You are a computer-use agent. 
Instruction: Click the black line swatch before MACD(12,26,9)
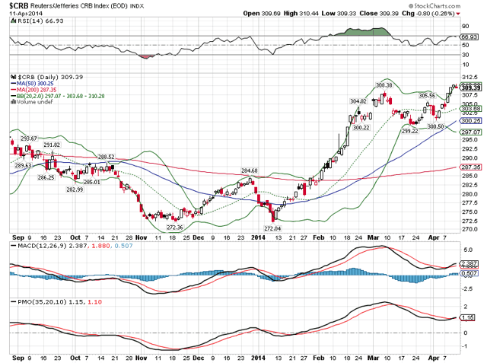tap(13, 246)
